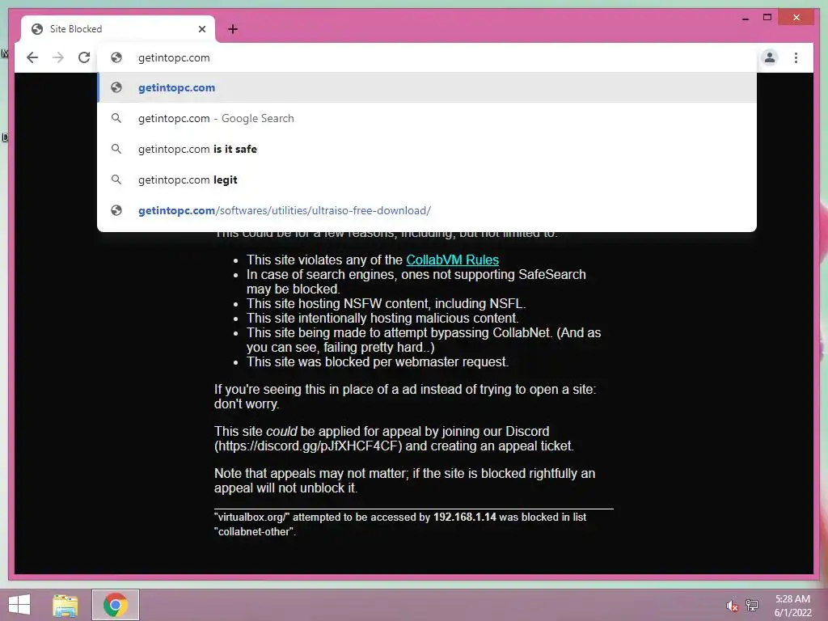
Task: Minimize the Chrome window
Action: [745, 18]
